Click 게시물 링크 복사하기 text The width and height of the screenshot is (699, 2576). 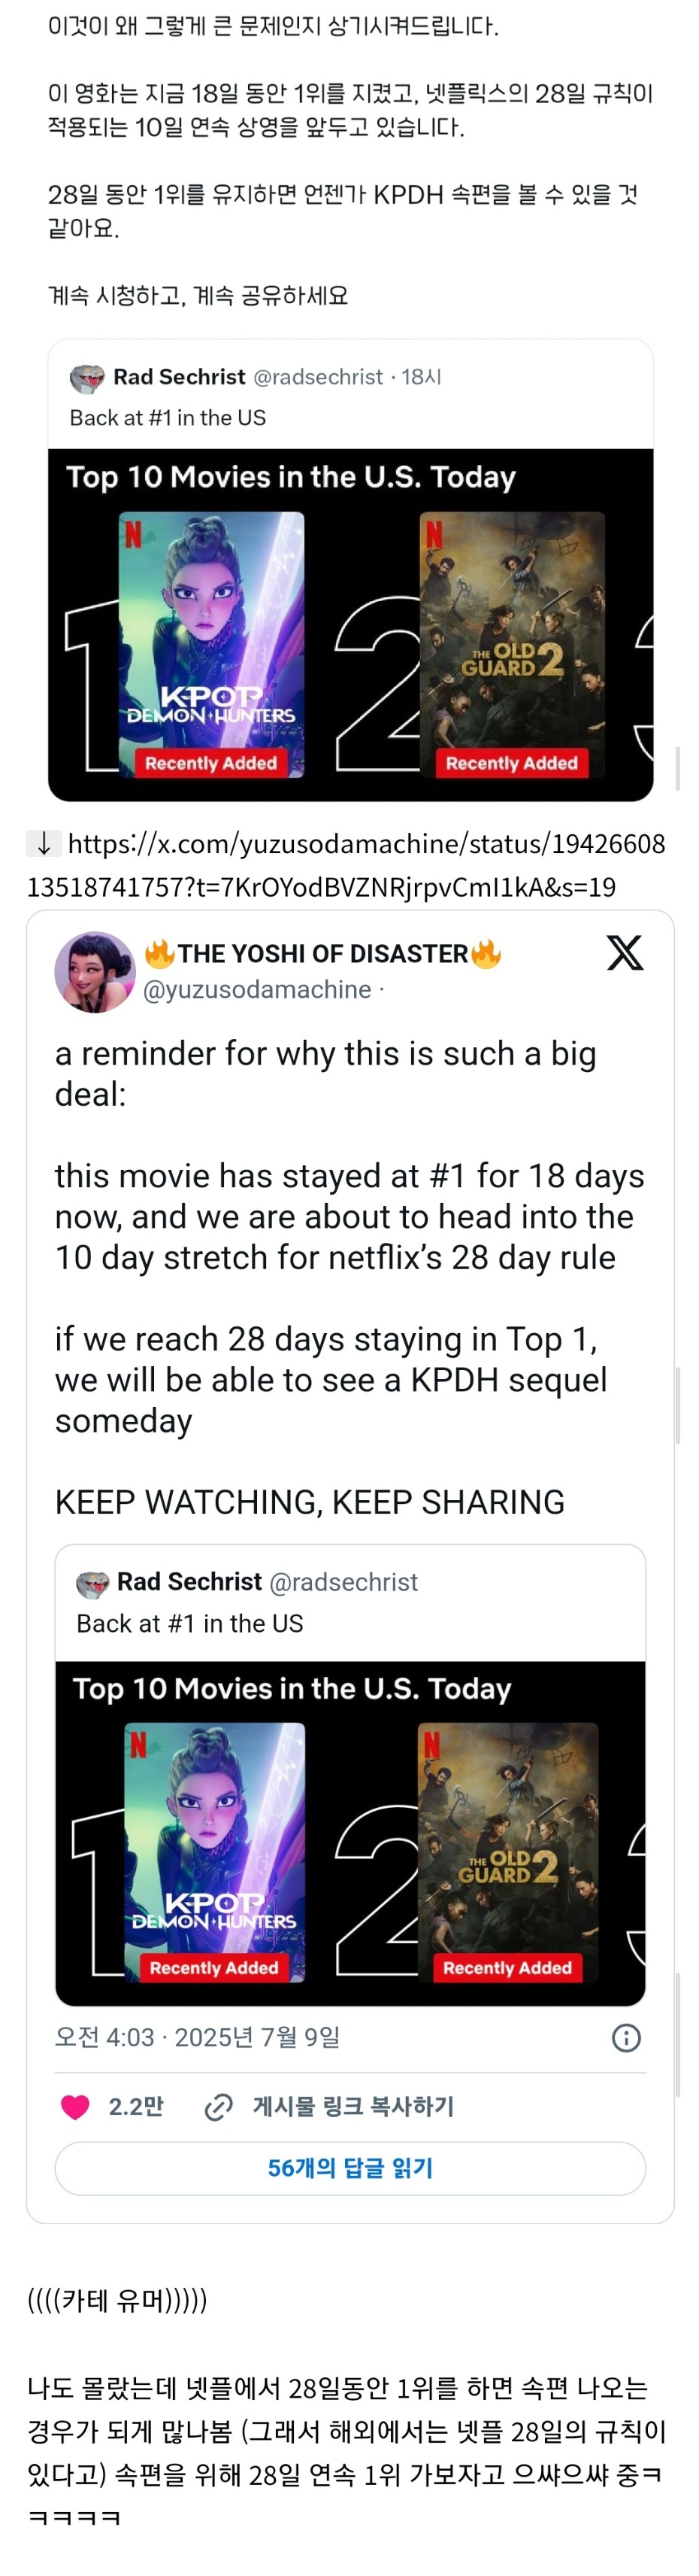(x=353, y=2107)
